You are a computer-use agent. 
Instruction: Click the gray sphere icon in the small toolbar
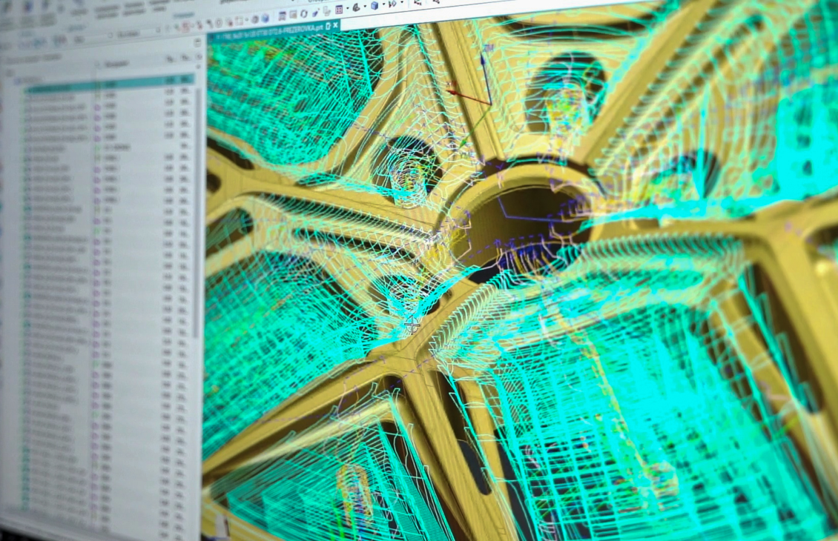point(254,19)
